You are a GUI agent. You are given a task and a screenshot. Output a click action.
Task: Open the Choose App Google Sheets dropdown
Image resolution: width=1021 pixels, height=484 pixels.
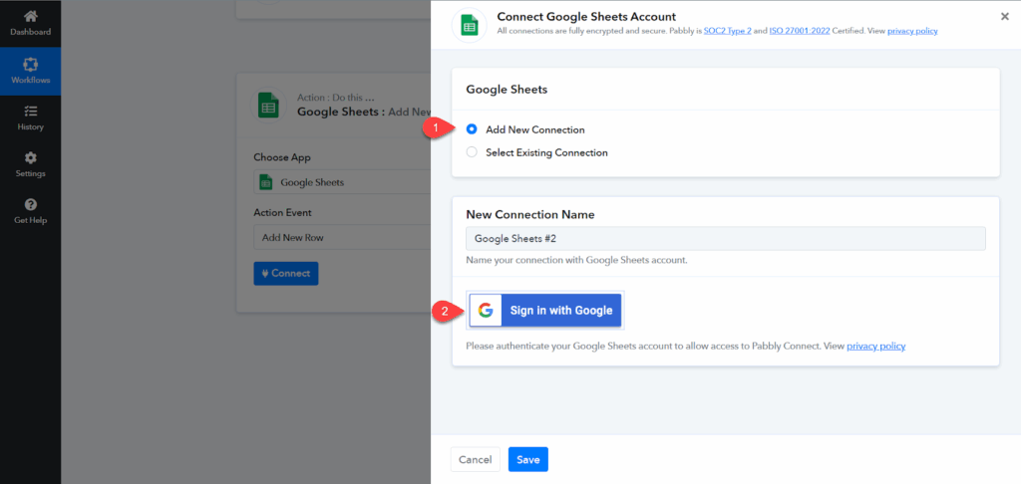pyautogui.click(x=343, y=182)
